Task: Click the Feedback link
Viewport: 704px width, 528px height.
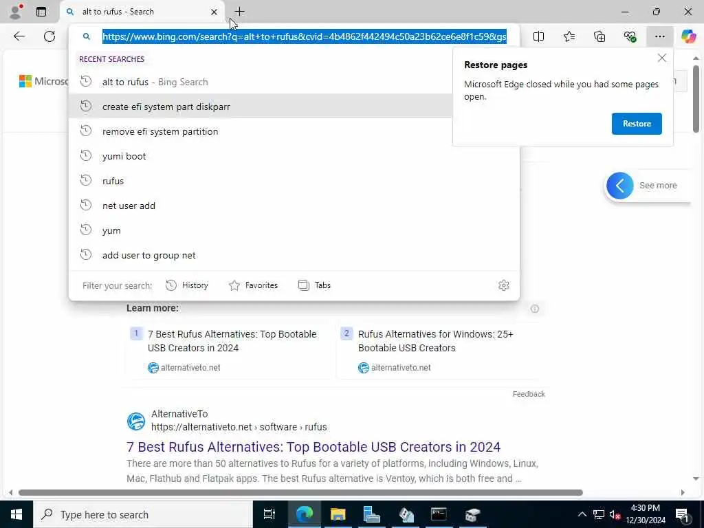Action: click(529, 394)
